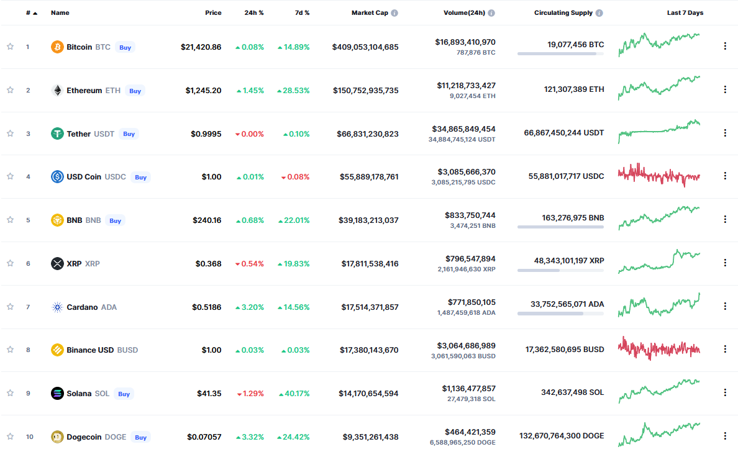Open Binance USD red 7-day chart
Viewport: 738px width, 457px height.
coord(659,348)
